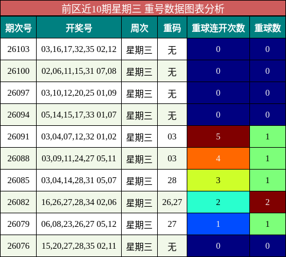This screenshot has height=257, width=286.
Task: Click the 开奖号 column header
Action: coord(79,27)
